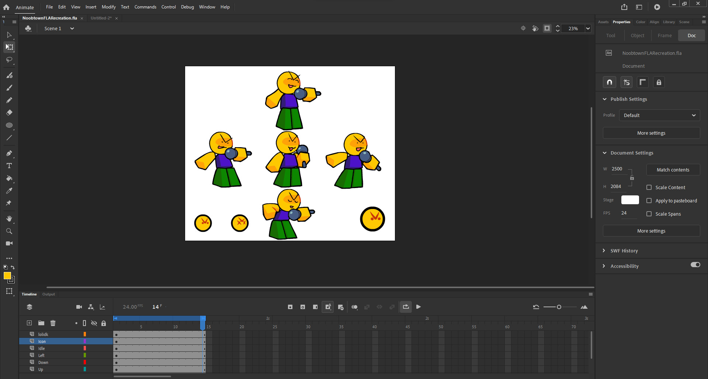This screenshot has width=708, height=379.
Task: Select the Eraser tool
Action: pyautogui.click(x=9, y=113)
